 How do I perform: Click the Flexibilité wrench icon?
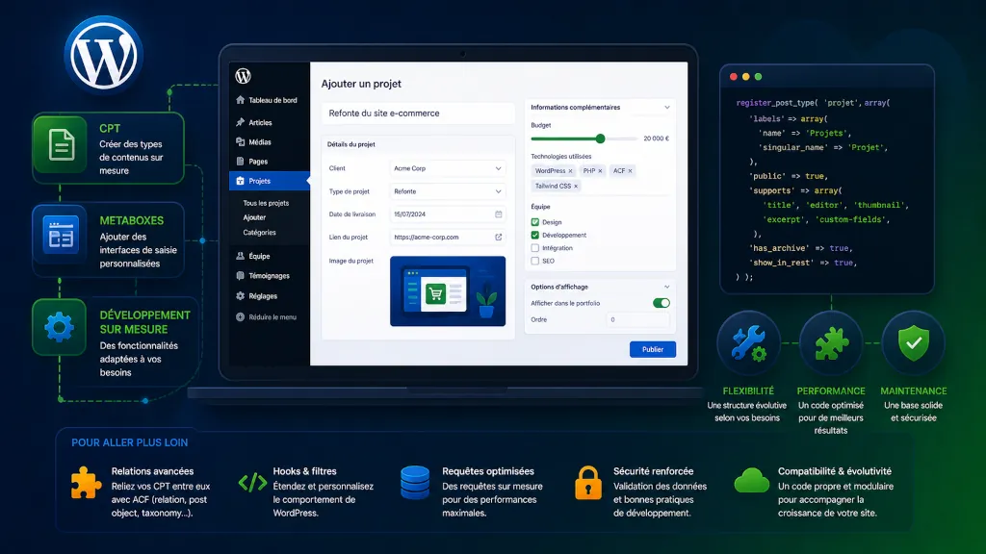(x=749, y=343)
